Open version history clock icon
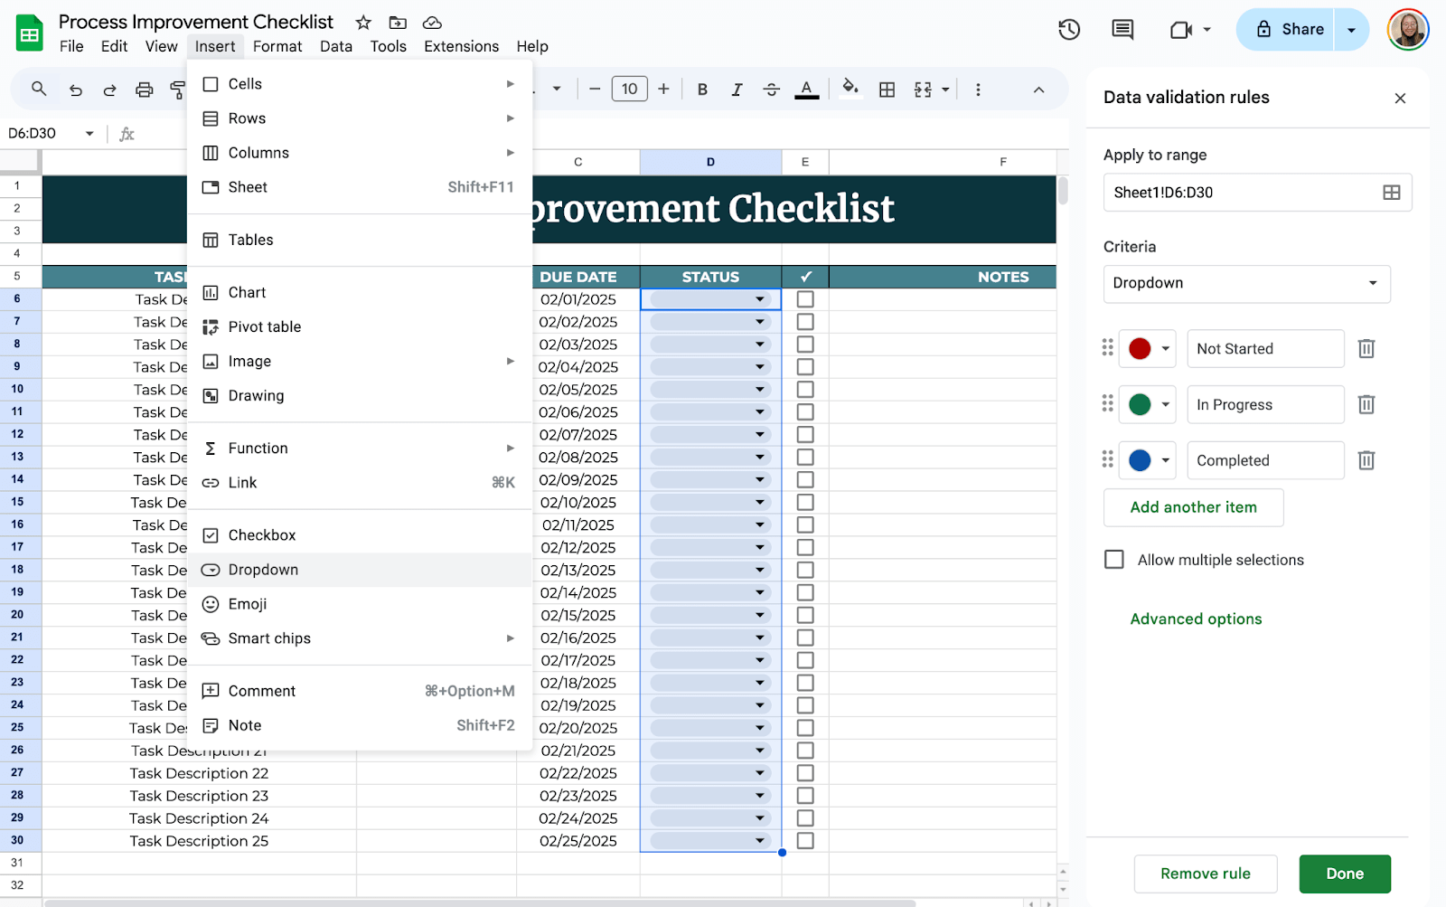The height and width of the screenshot is (907, 1446). tap(1069, 30)
